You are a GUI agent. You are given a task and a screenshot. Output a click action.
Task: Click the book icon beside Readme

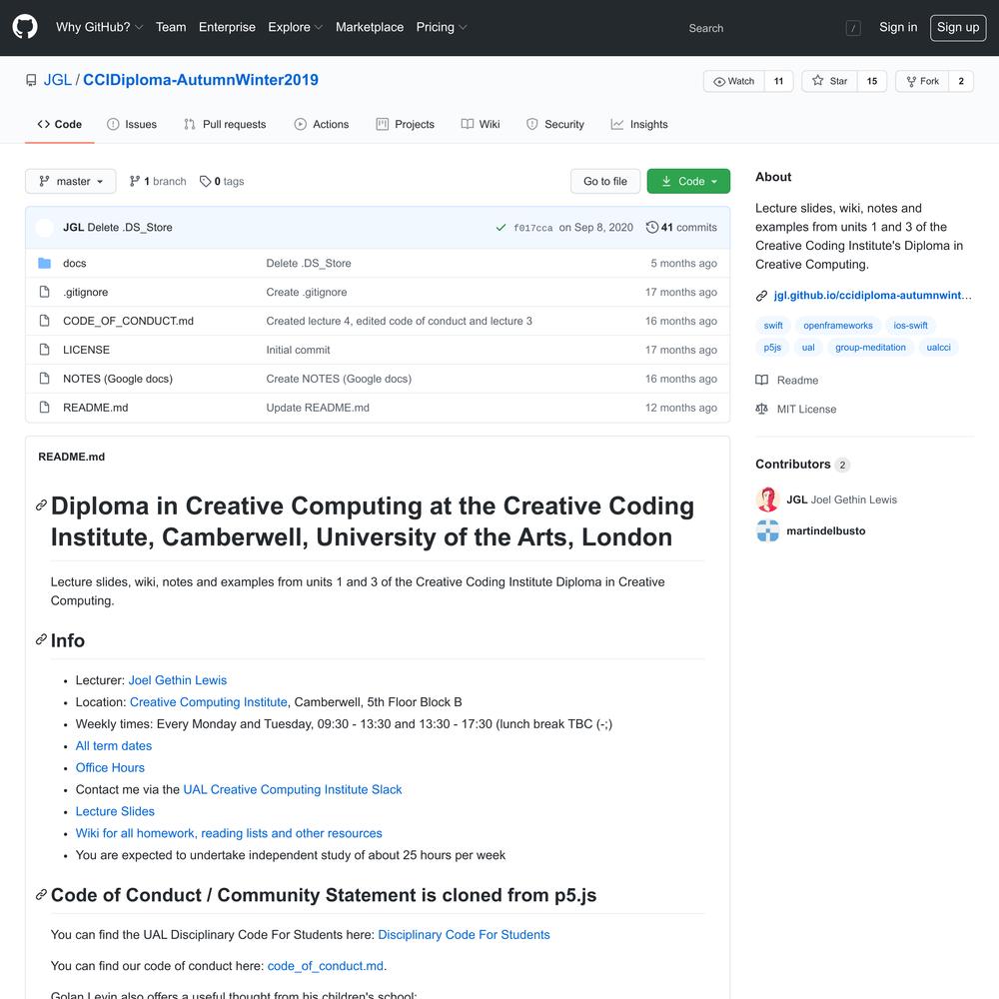761,381
